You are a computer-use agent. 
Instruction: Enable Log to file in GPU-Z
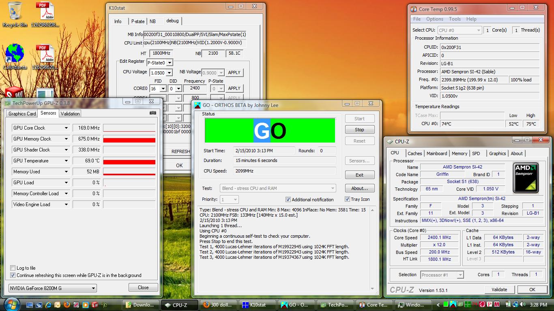(13, 268)
